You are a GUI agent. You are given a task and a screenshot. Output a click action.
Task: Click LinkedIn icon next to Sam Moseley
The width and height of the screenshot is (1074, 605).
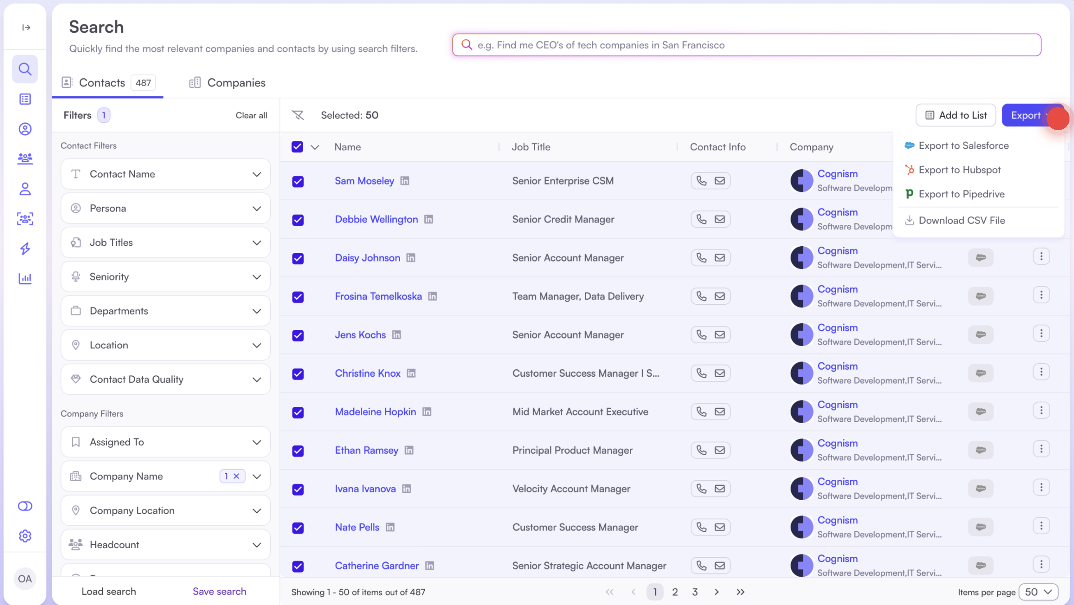coord(405,181)
